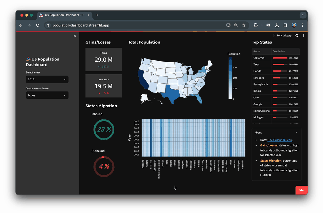Screen dimensions: 323x213
Task: Open the browser Extensions puzzle icon
Action: pyautogui.click(x=255, y=25)
